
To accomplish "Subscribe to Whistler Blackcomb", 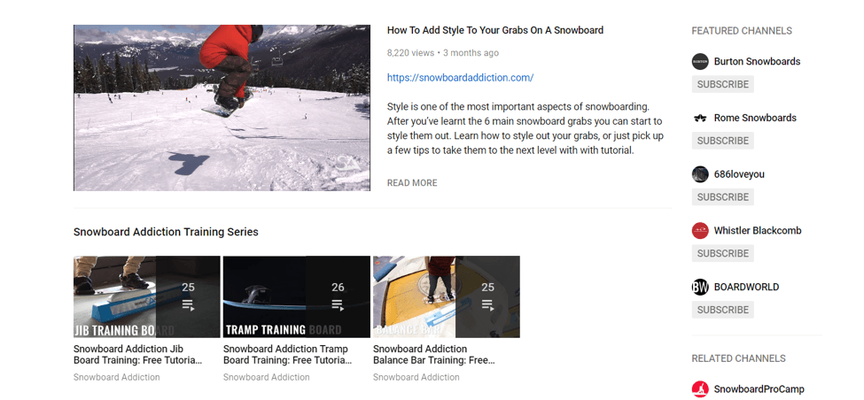I will pos(722,254).
